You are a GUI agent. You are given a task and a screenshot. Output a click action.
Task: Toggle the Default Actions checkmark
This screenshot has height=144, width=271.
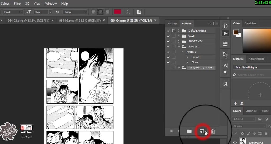pos(168,31)
